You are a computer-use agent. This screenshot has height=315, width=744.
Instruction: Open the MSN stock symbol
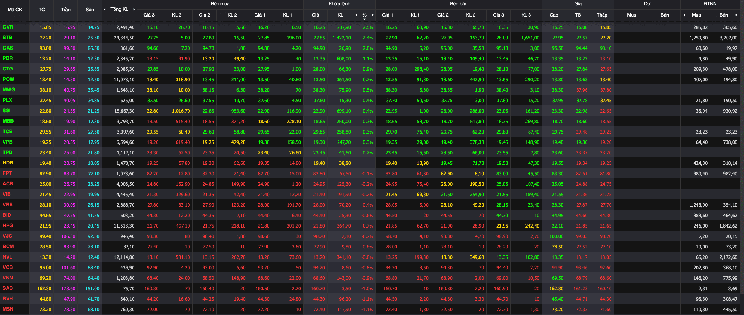8,309
